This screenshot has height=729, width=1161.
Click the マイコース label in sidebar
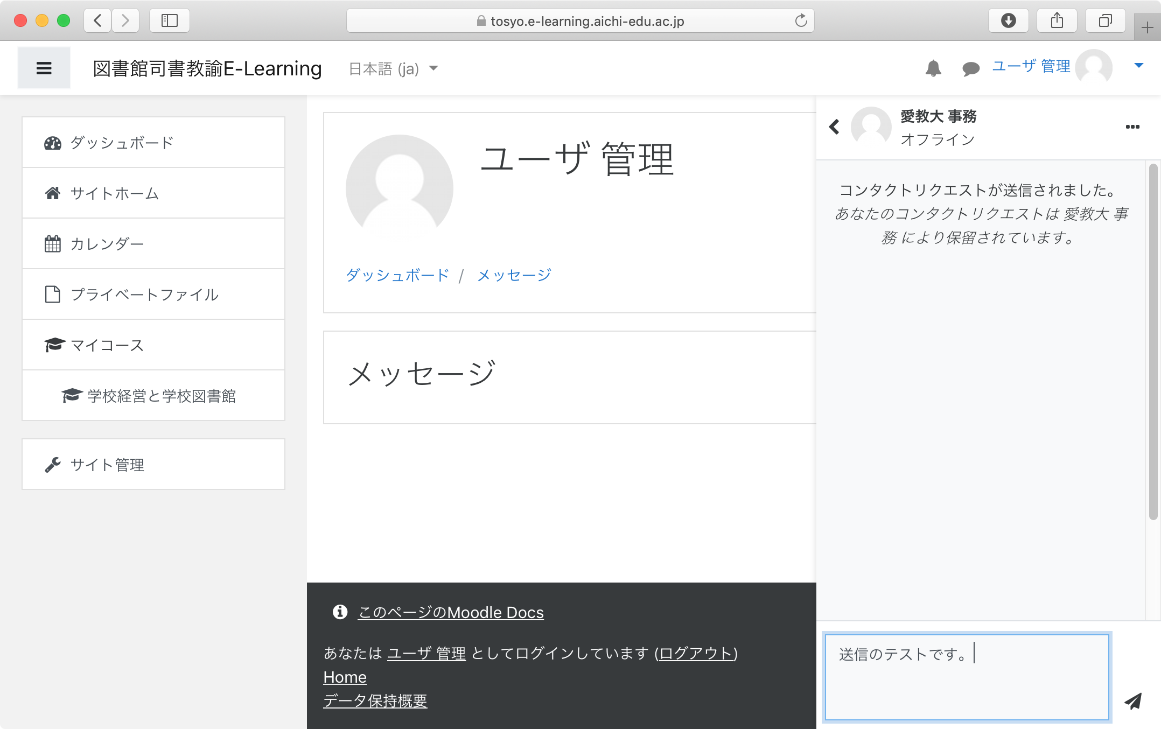tap(107, 345)
